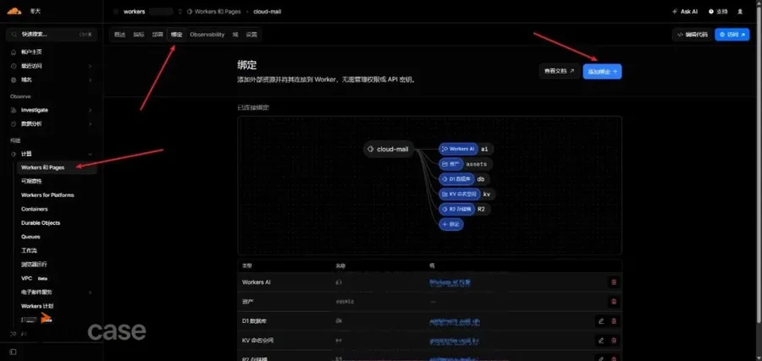The image size is (762, 361).
Task: Switch to the 概述 overview tab
Action: (119, 35)
